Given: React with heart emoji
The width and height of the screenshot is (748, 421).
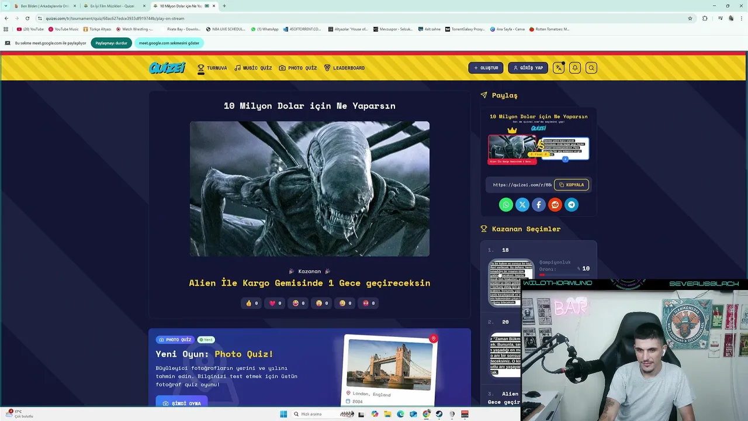Looking at the screenshot, I should [x=275, y=303].
